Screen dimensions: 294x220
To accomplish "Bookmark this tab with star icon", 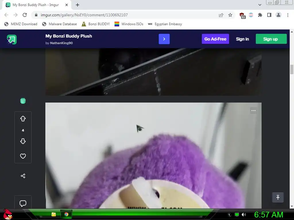I will [x=230, y=15].
